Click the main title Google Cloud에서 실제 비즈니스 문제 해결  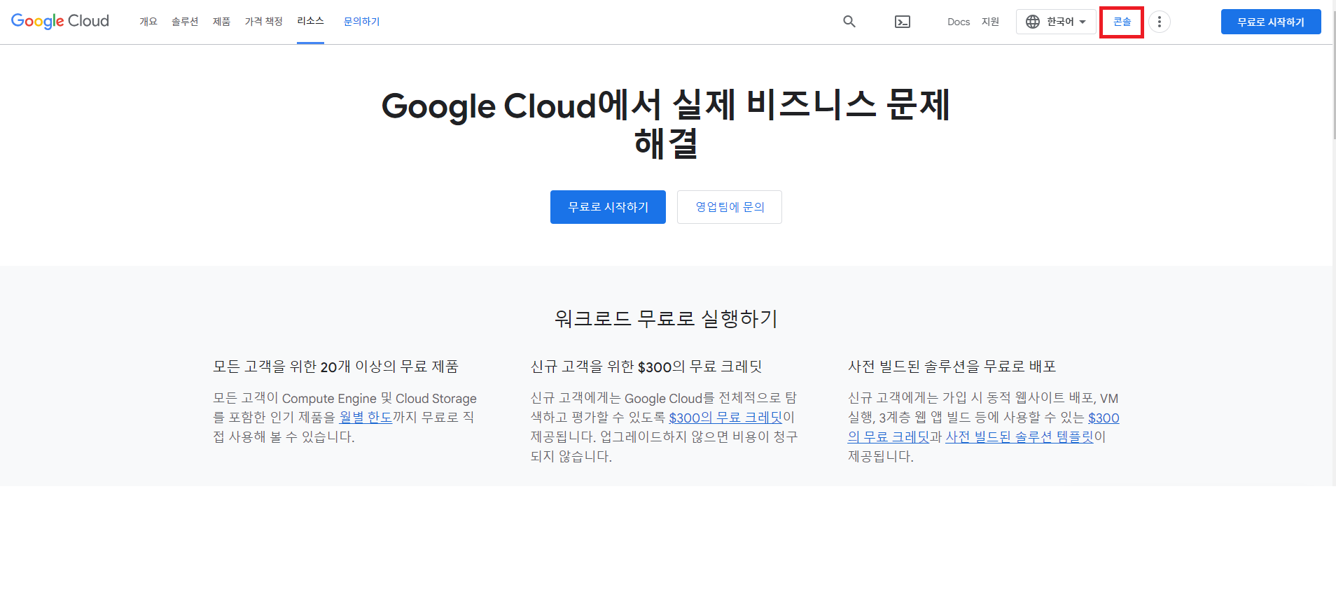(x=666, y=125)
